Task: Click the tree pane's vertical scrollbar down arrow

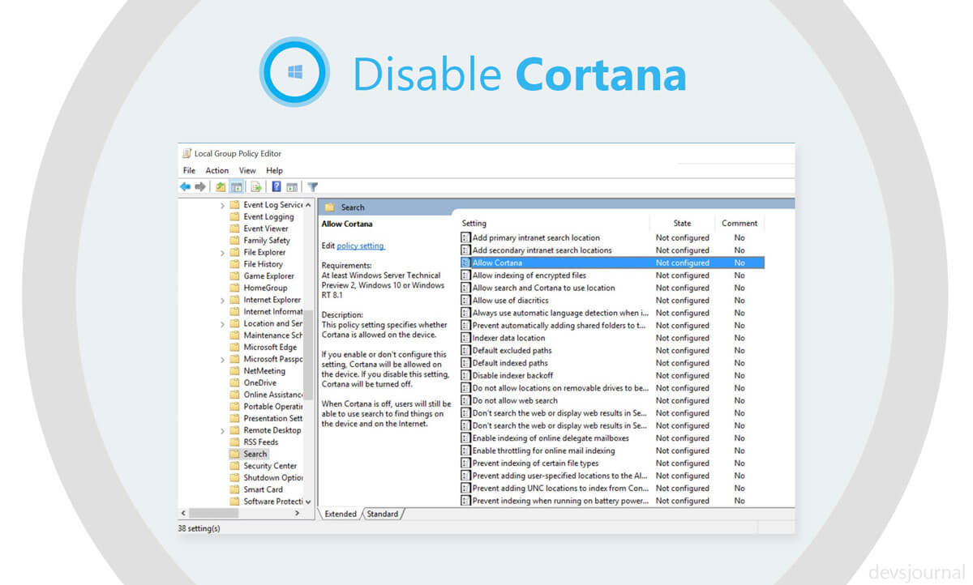Action: (308, 502)
